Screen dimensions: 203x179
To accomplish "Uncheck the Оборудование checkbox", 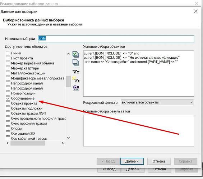I will (8, 98).
